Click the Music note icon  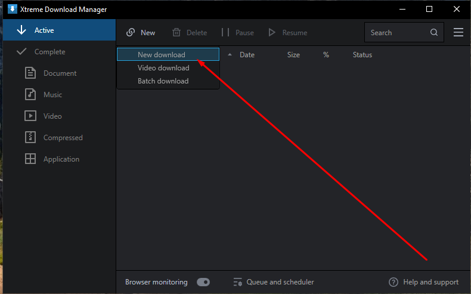(x=30, y=94)
